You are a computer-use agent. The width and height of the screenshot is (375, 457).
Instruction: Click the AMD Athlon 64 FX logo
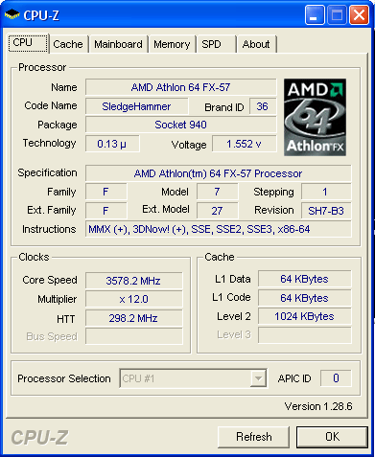pos(315,117)
